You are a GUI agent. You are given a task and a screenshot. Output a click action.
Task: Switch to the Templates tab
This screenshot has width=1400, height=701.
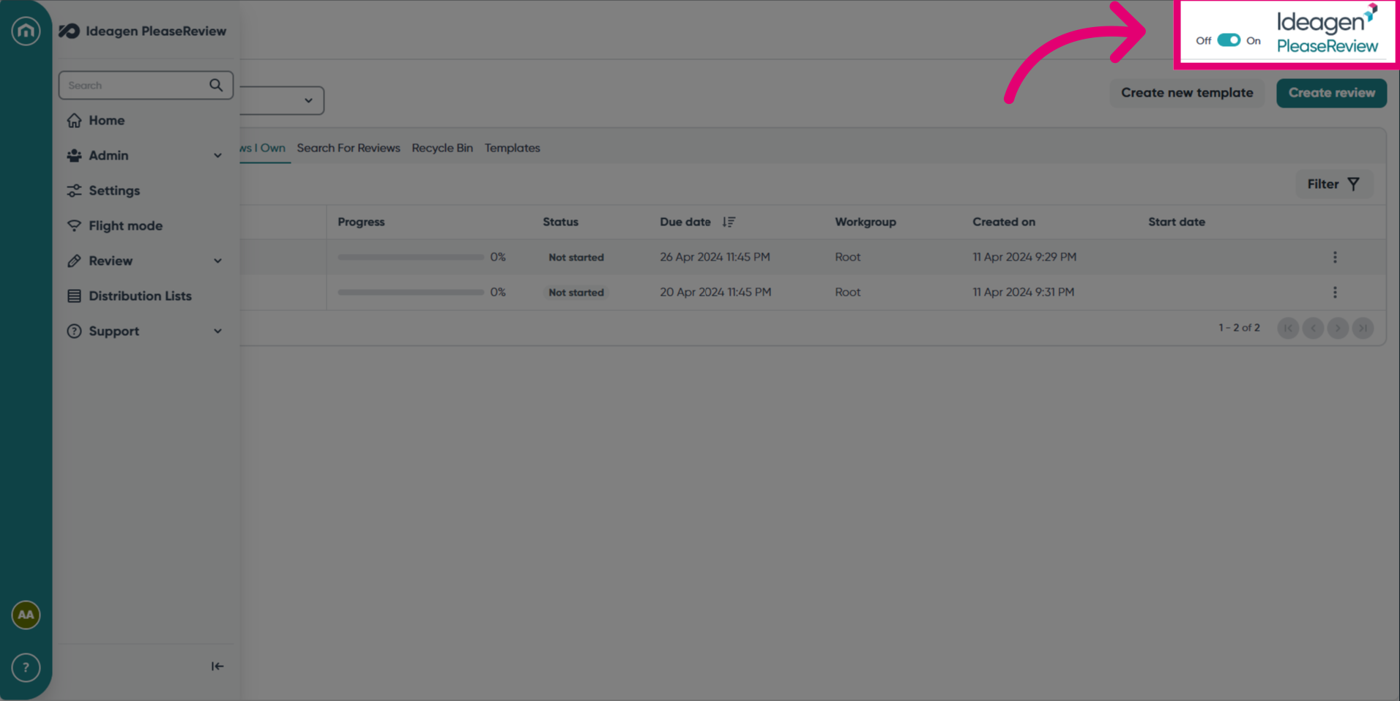[x=513, y=148]
